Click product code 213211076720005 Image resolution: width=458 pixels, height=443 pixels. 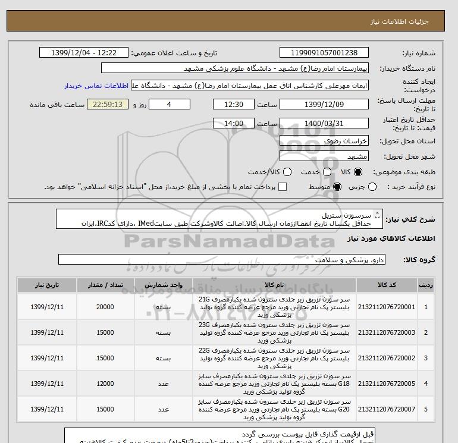[x=387, y=384]
